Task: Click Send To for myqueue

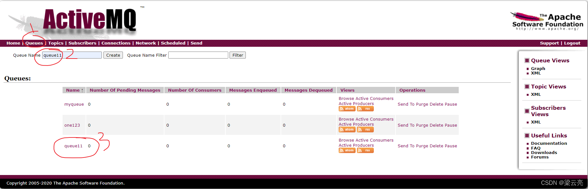Action: coord(406,104)
